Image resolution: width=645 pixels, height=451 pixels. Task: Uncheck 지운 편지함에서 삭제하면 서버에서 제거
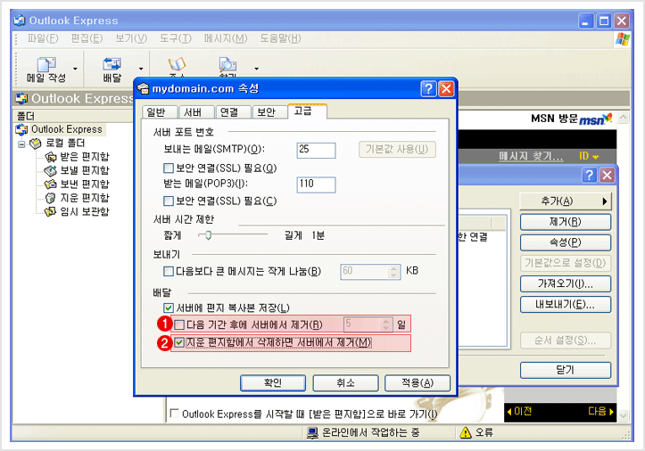coord(181,343)
